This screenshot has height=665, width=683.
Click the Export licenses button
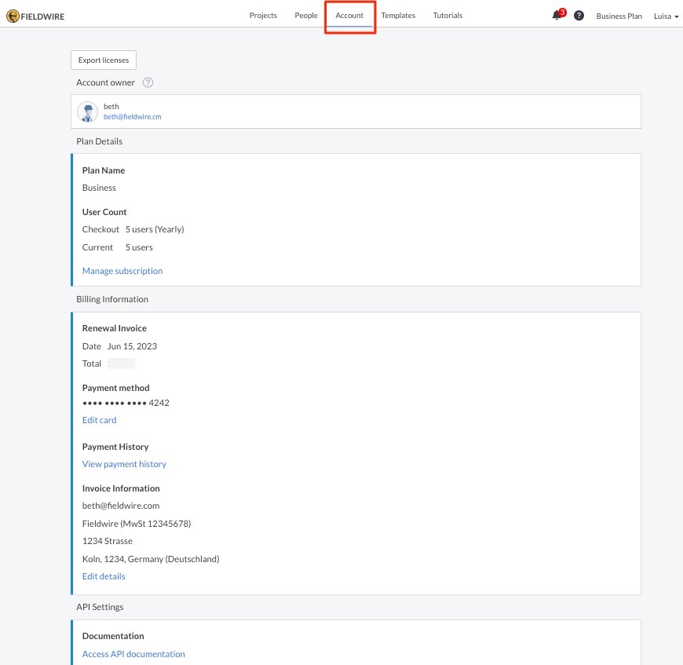(104, 60)
